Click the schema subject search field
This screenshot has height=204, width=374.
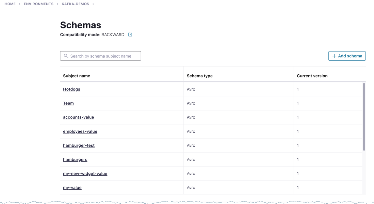tap(100, 56)
